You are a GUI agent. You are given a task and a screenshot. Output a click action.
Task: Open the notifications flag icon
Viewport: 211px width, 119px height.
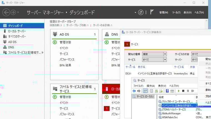pyautogui.click(x=152, y=12)
